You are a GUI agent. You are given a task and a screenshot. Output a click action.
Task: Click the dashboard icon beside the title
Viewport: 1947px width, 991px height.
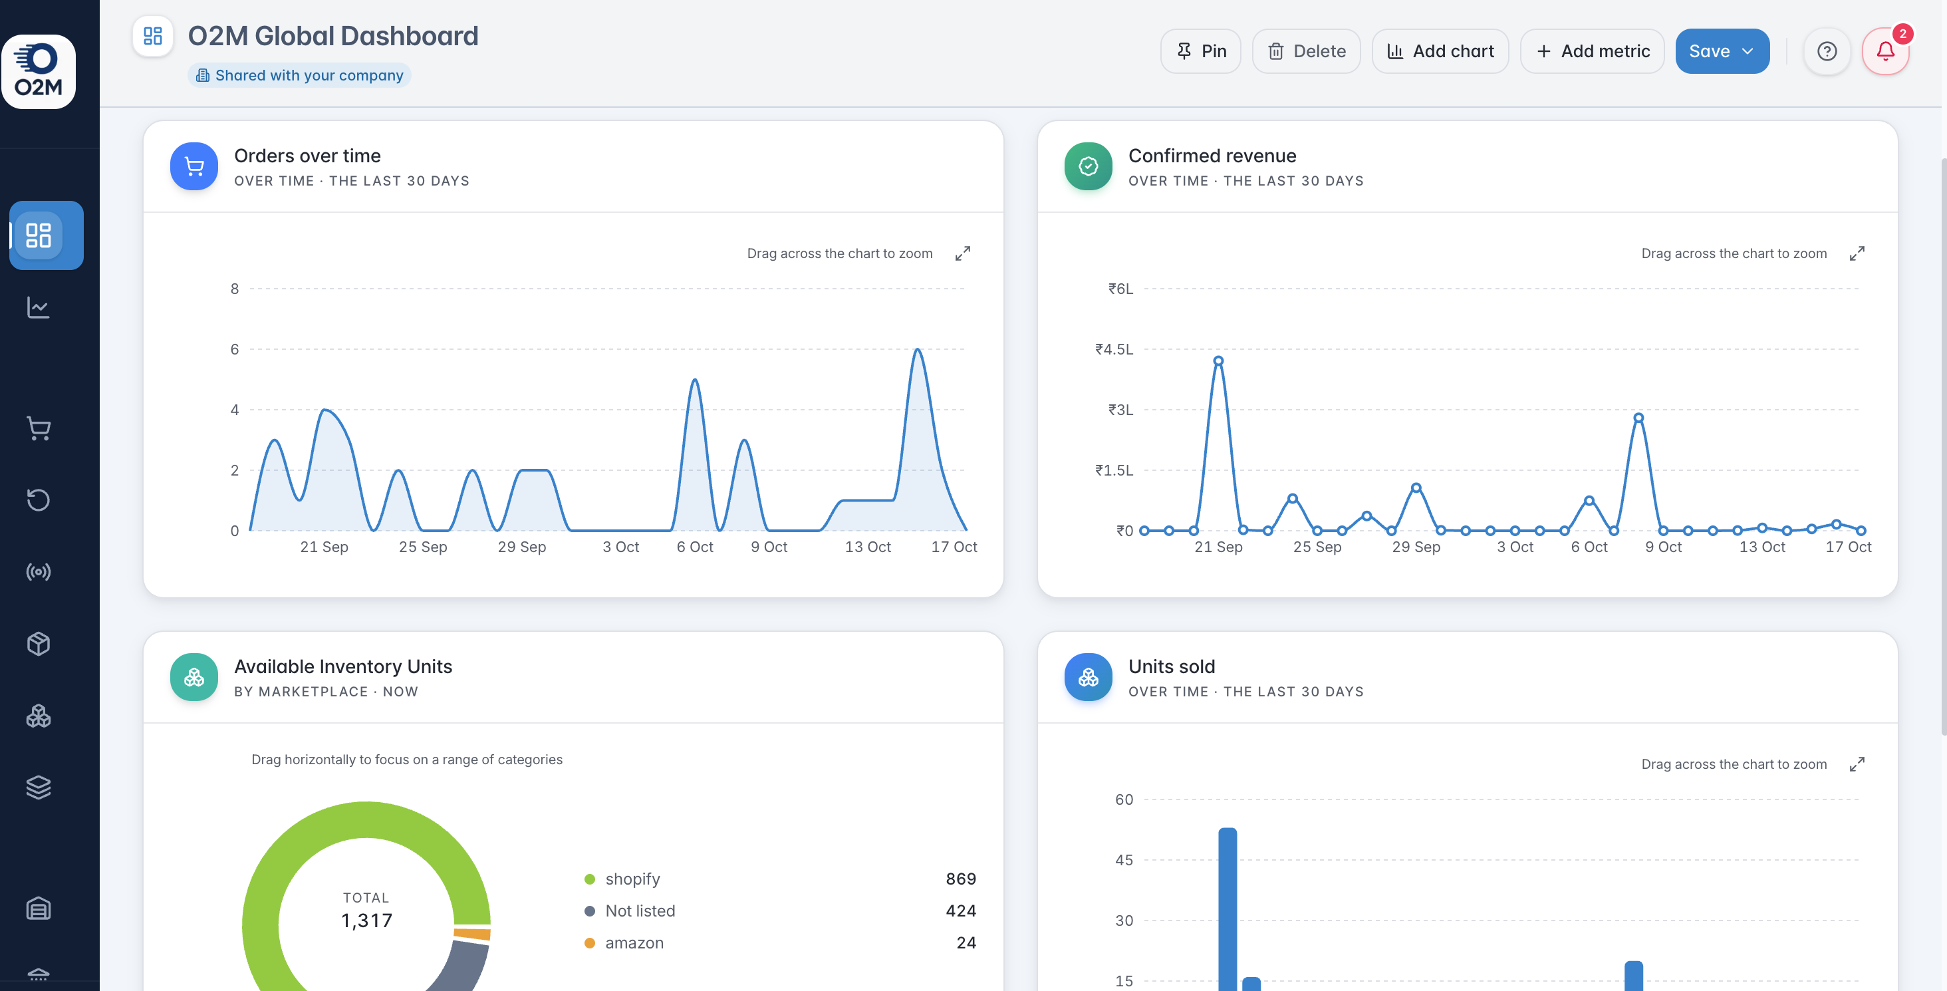[153, 37]
